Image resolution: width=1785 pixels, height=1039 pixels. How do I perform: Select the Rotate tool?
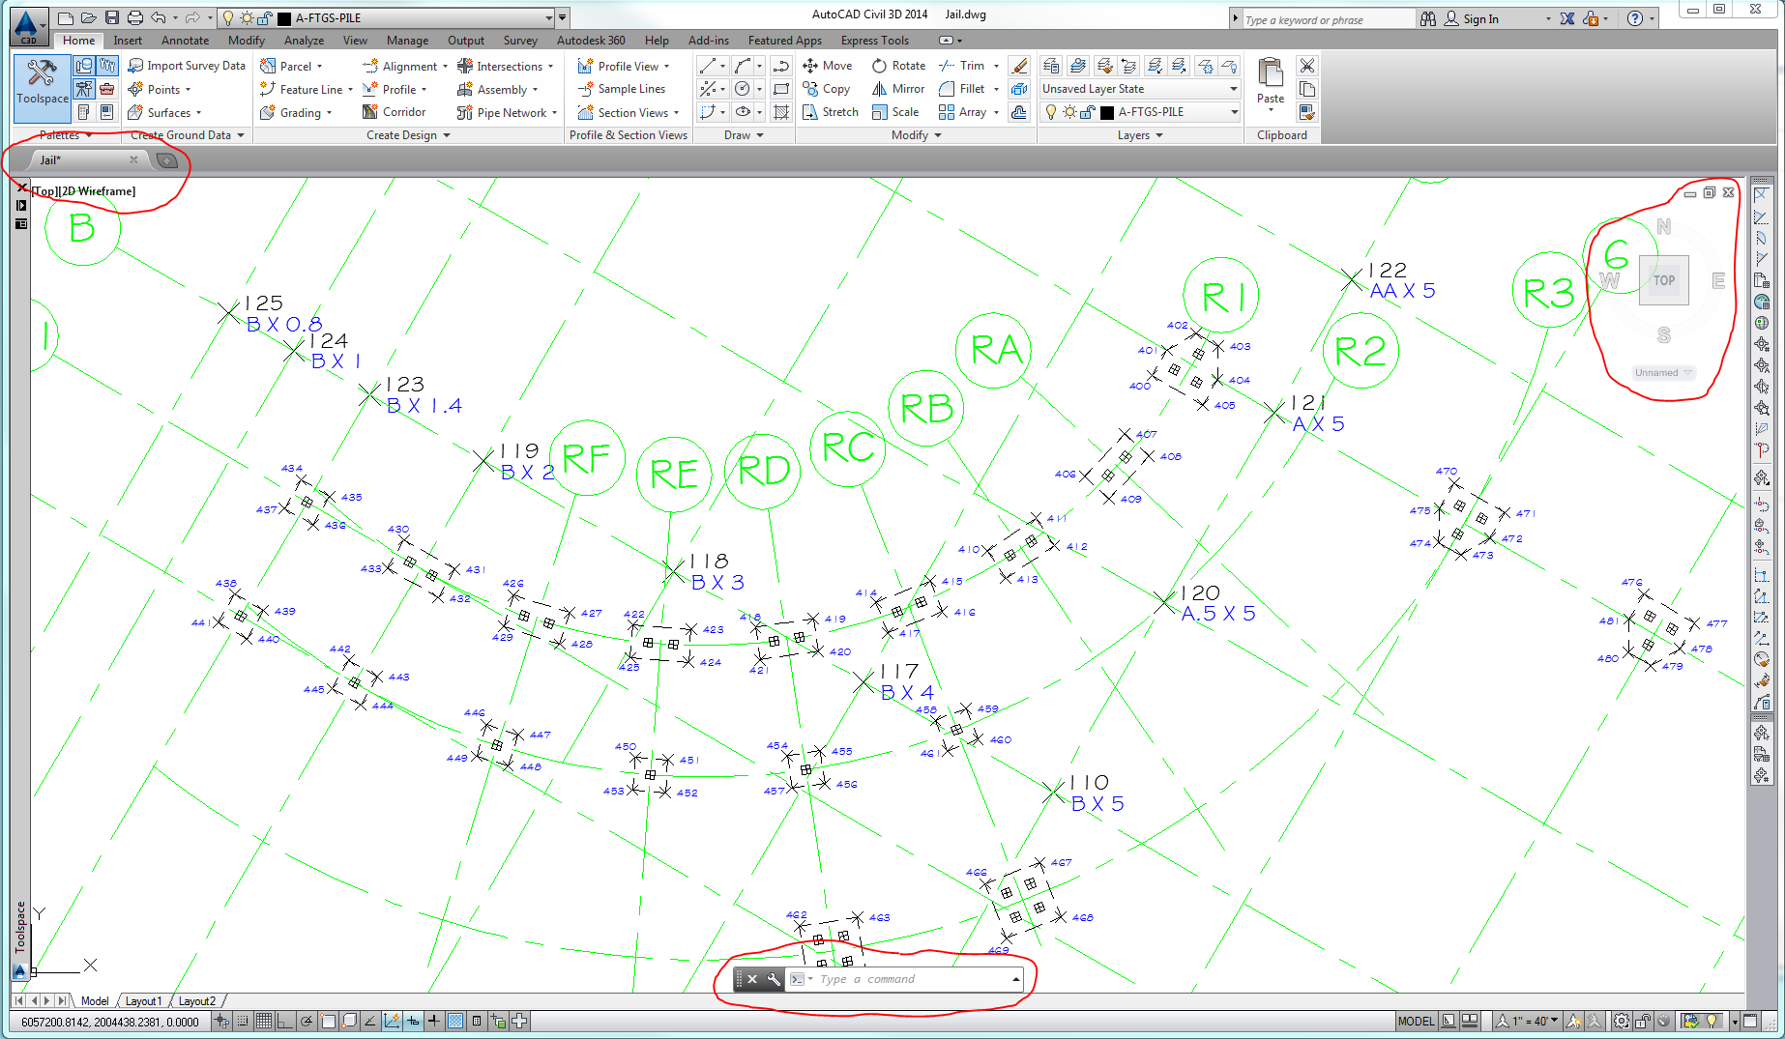898,66
